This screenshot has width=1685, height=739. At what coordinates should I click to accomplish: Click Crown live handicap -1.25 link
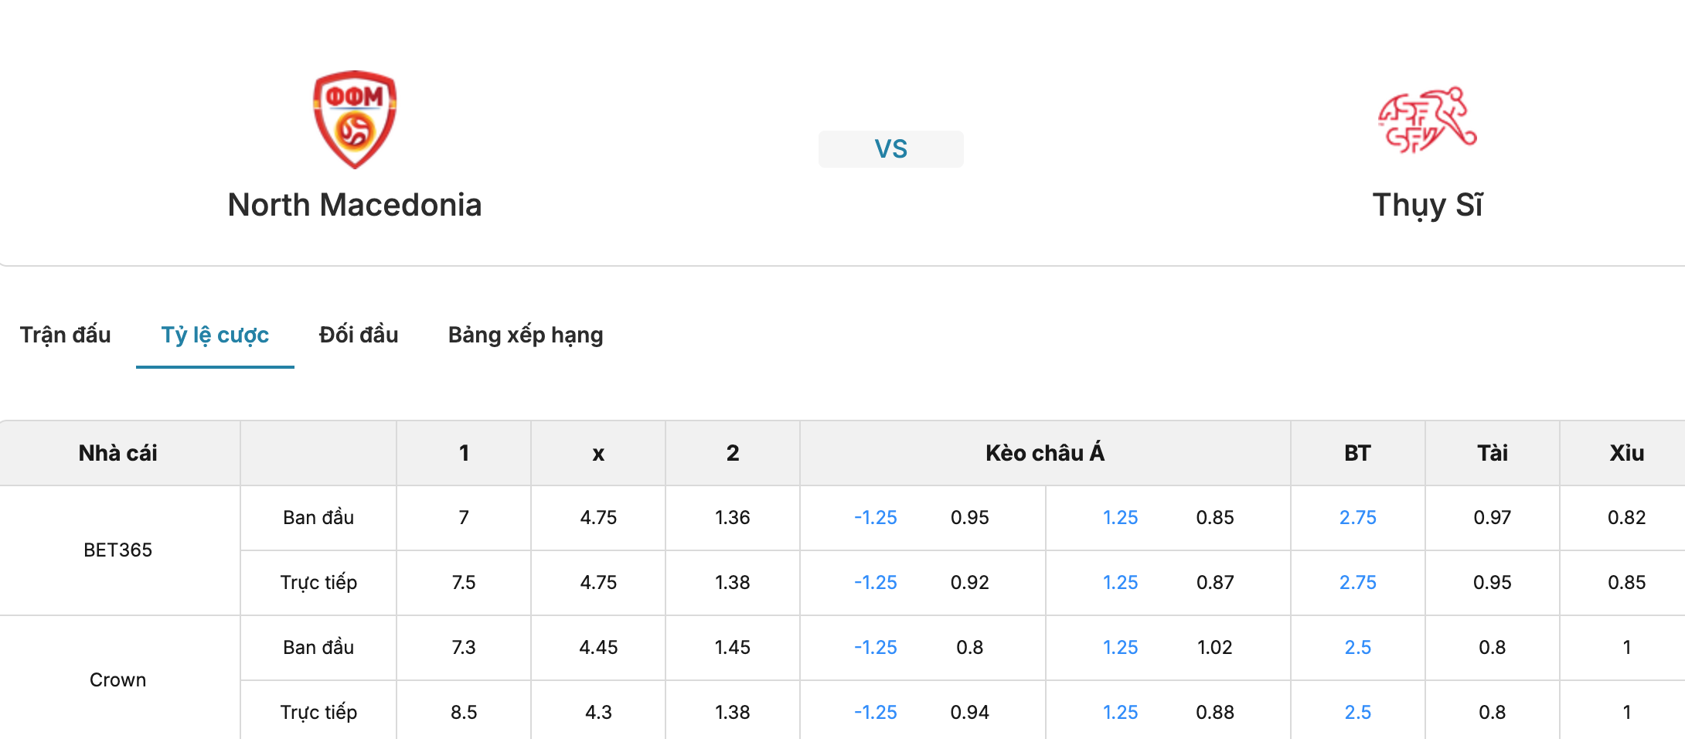tap(876, 713)
